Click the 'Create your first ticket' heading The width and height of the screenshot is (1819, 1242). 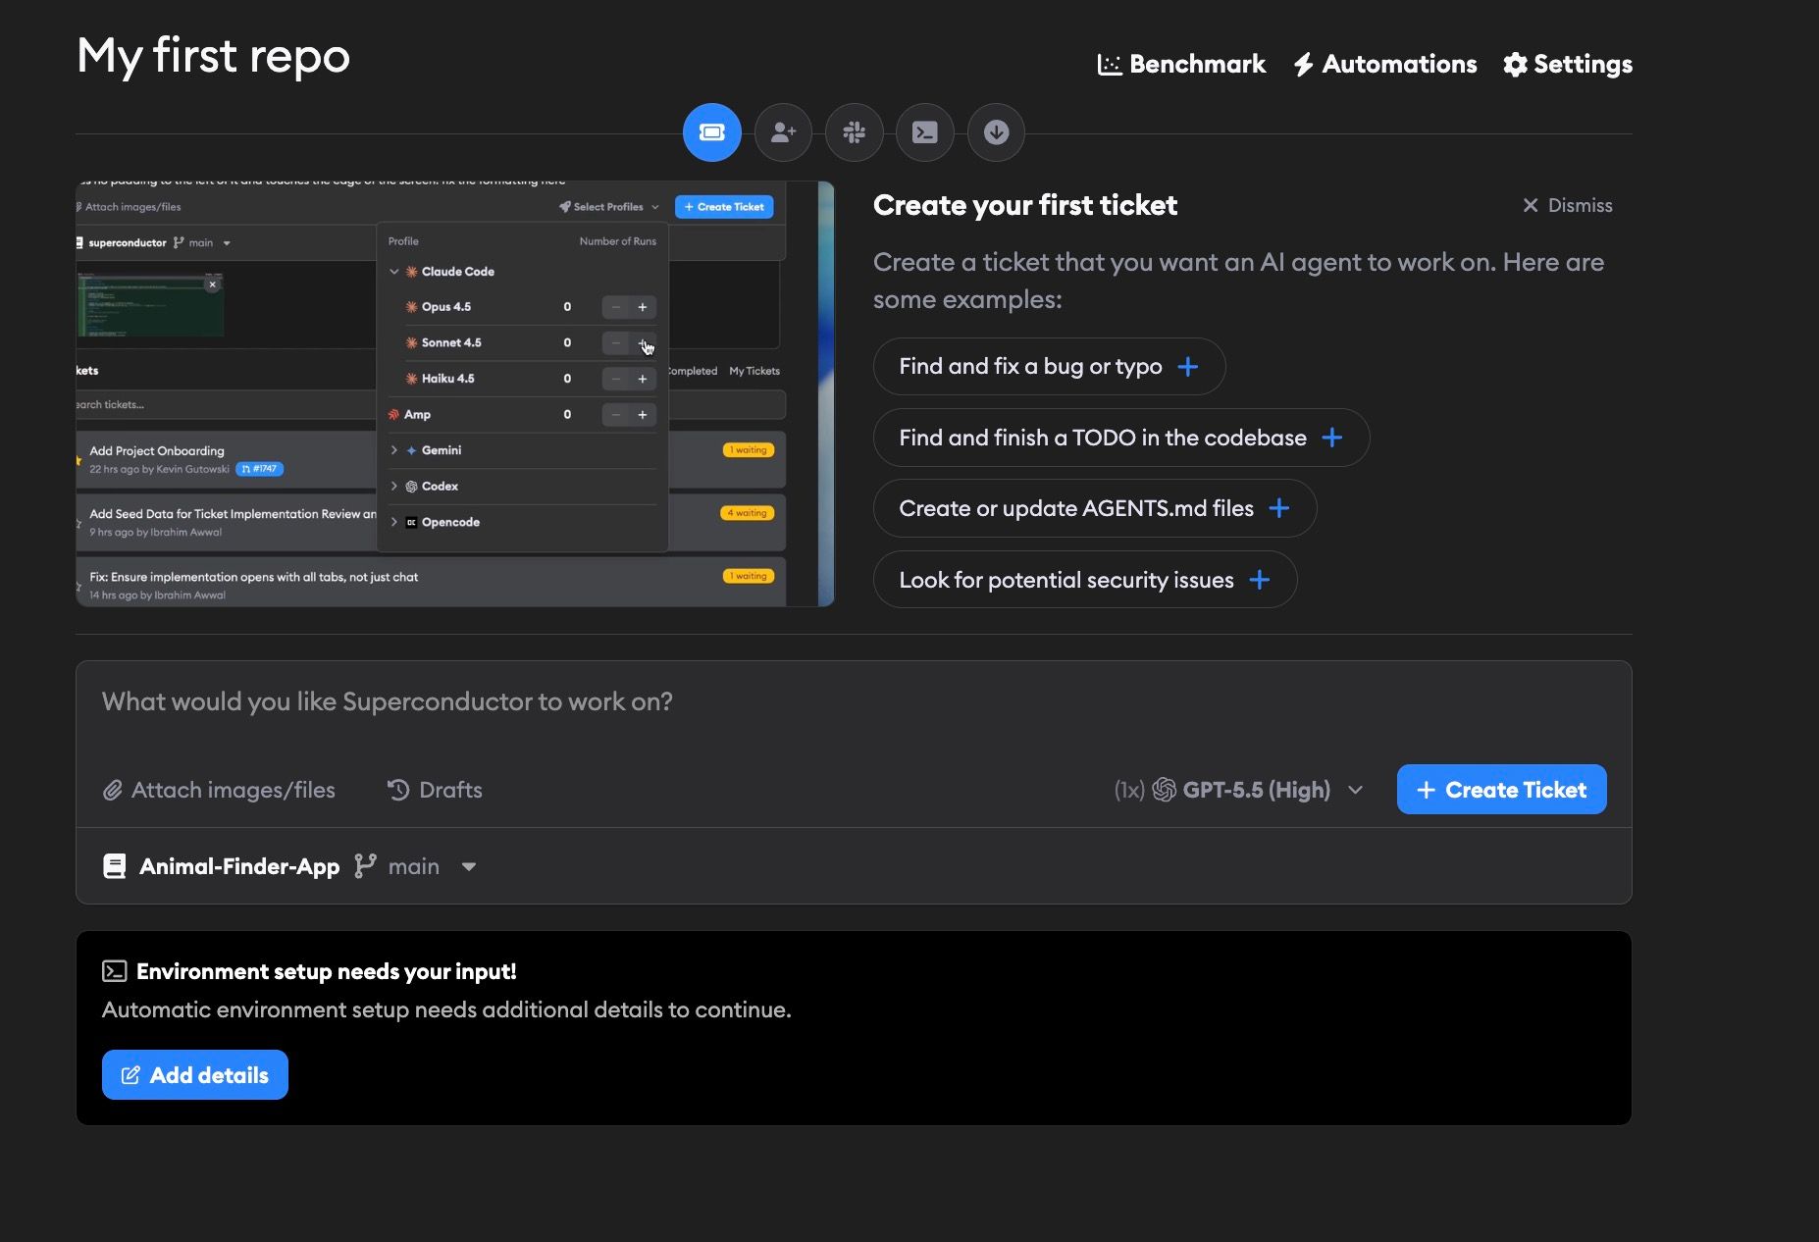[x=1025, y=205]
